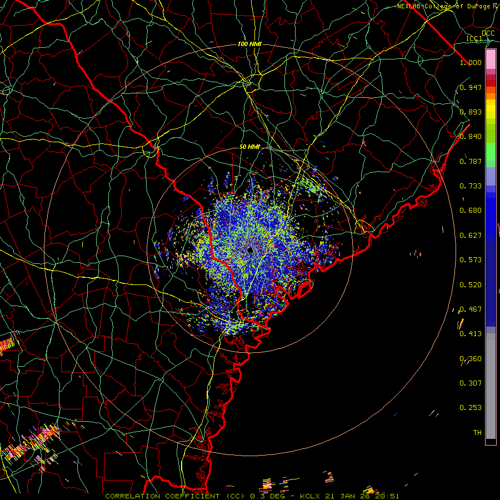Click the 1.000 legend value

click(471, 62)
